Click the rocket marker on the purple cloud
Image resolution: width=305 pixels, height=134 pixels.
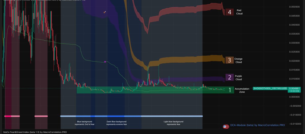[x=105, y=12]
